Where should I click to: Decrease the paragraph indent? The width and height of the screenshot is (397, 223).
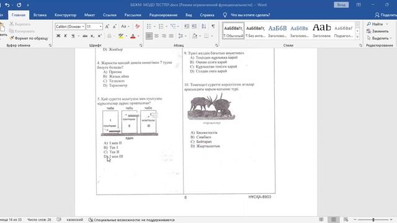point(187,26)
